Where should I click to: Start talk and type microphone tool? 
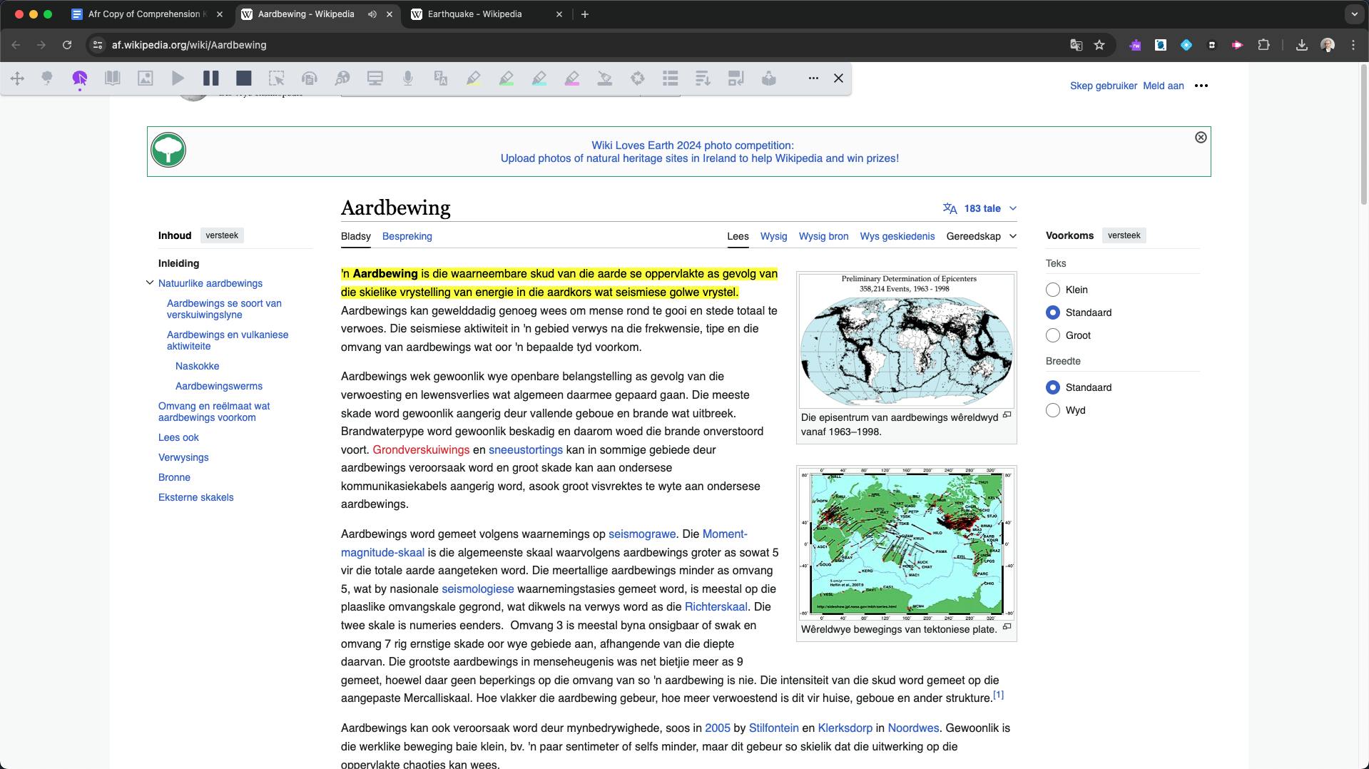click(x=408, y=78)
